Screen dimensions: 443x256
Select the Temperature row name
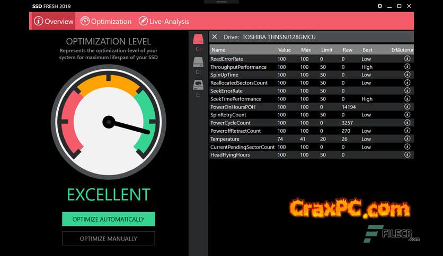point(225,139)
